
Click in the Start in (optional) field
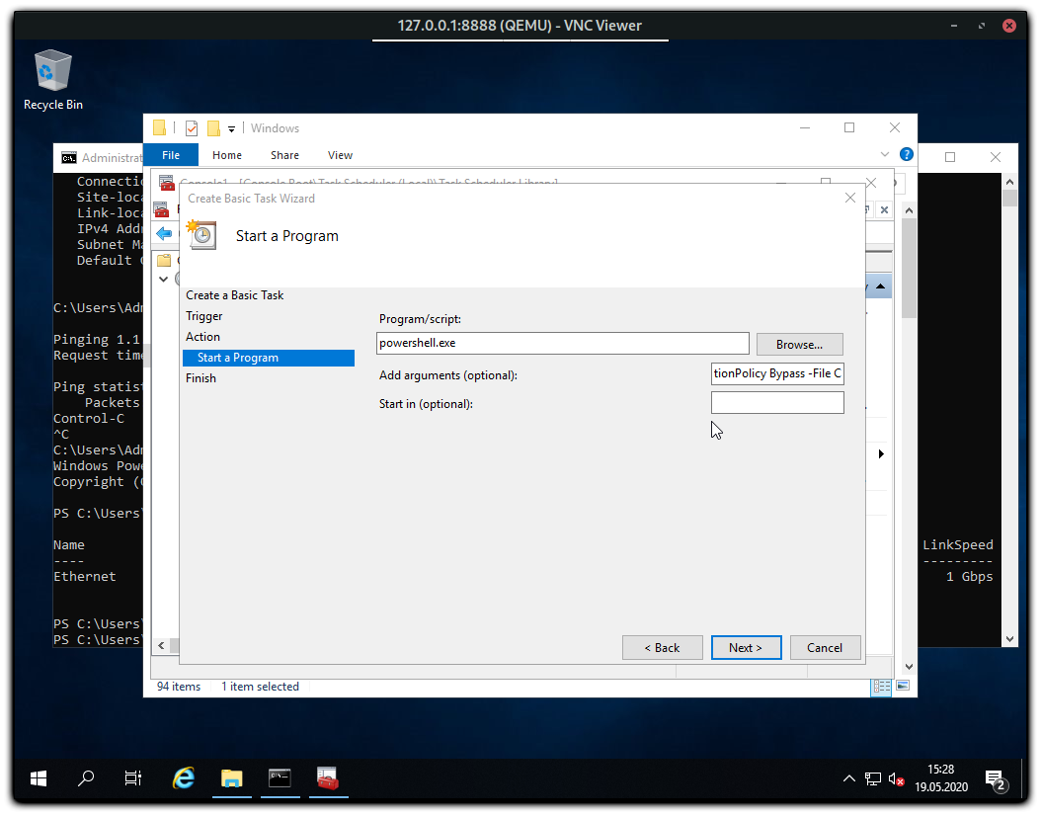coord(777,402)
